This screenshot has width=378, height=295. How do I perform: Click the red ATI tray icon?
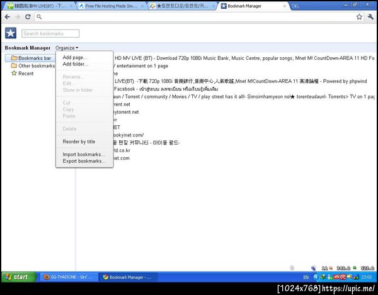point(337,277)
